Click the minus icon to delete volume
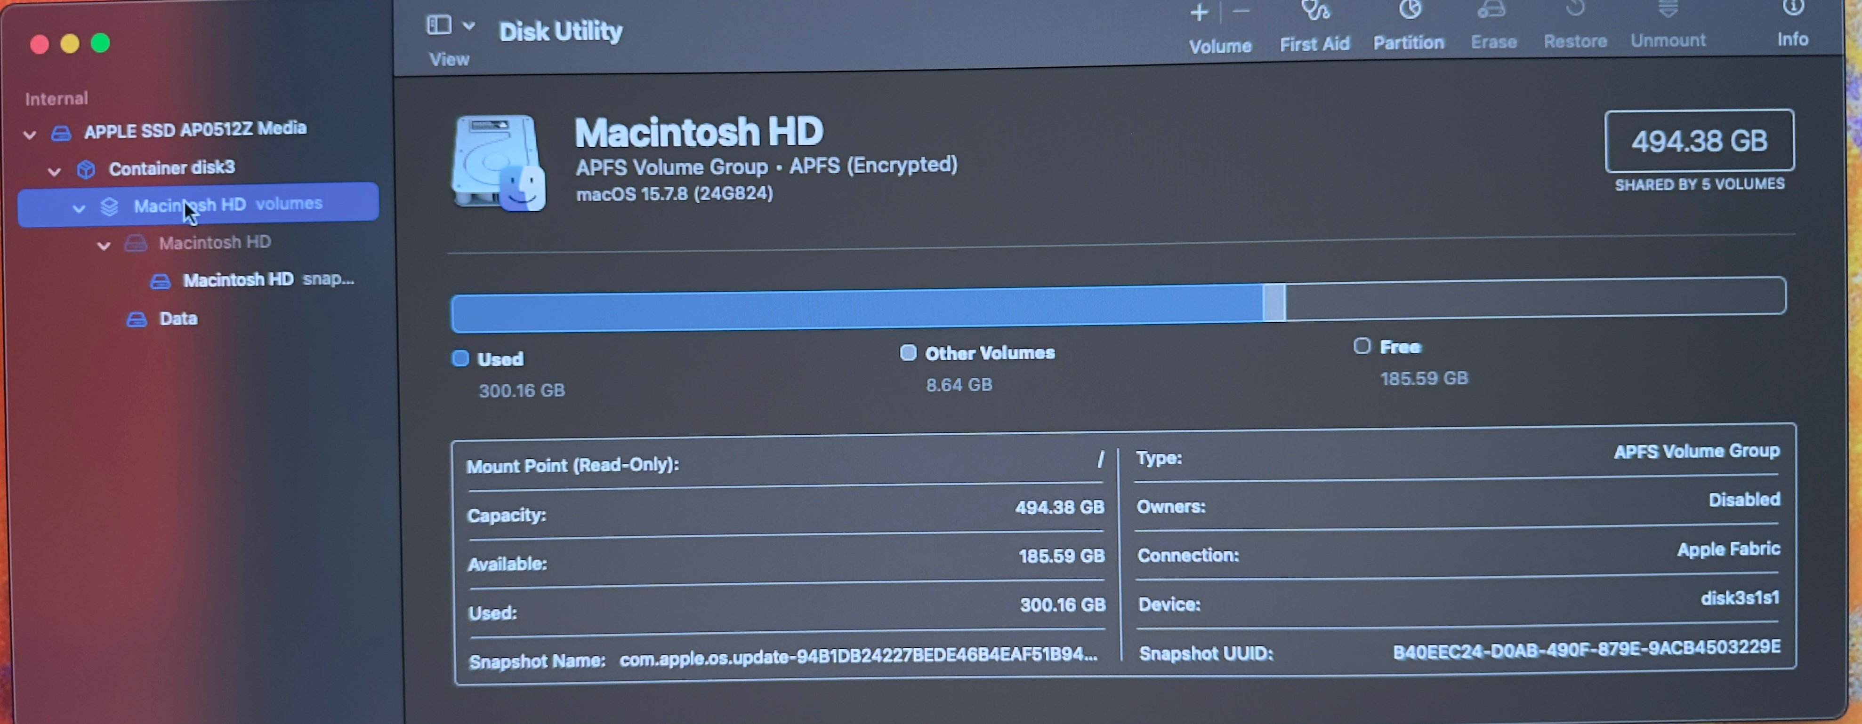 click(x=1241, y=12)
